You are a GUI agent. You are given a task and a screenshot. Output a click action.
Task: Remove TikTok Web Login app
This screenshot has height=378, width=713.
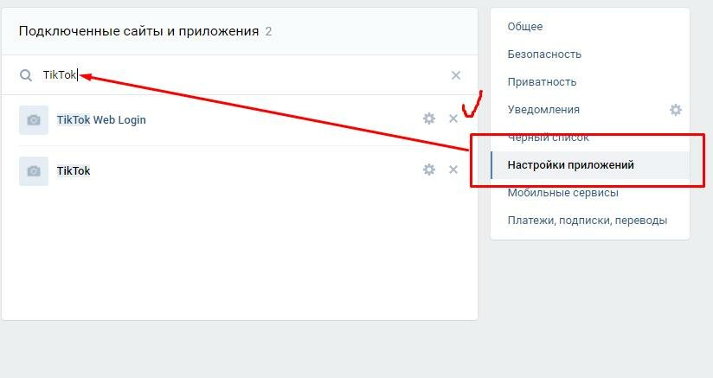[x=453, y=119]
